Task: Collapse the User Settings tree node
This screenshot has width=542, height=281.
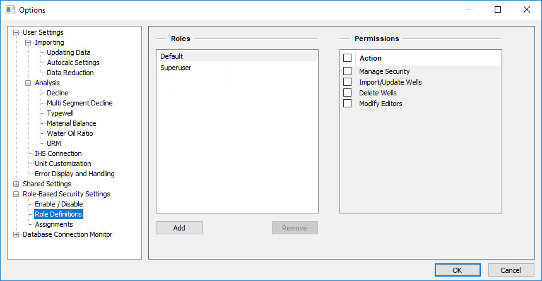Action: point(16,32)
